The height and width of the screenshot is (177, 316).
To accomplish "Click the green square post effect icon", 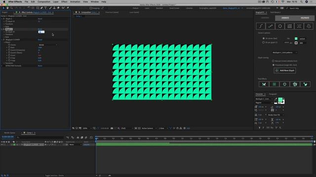I will click(275, 84).
